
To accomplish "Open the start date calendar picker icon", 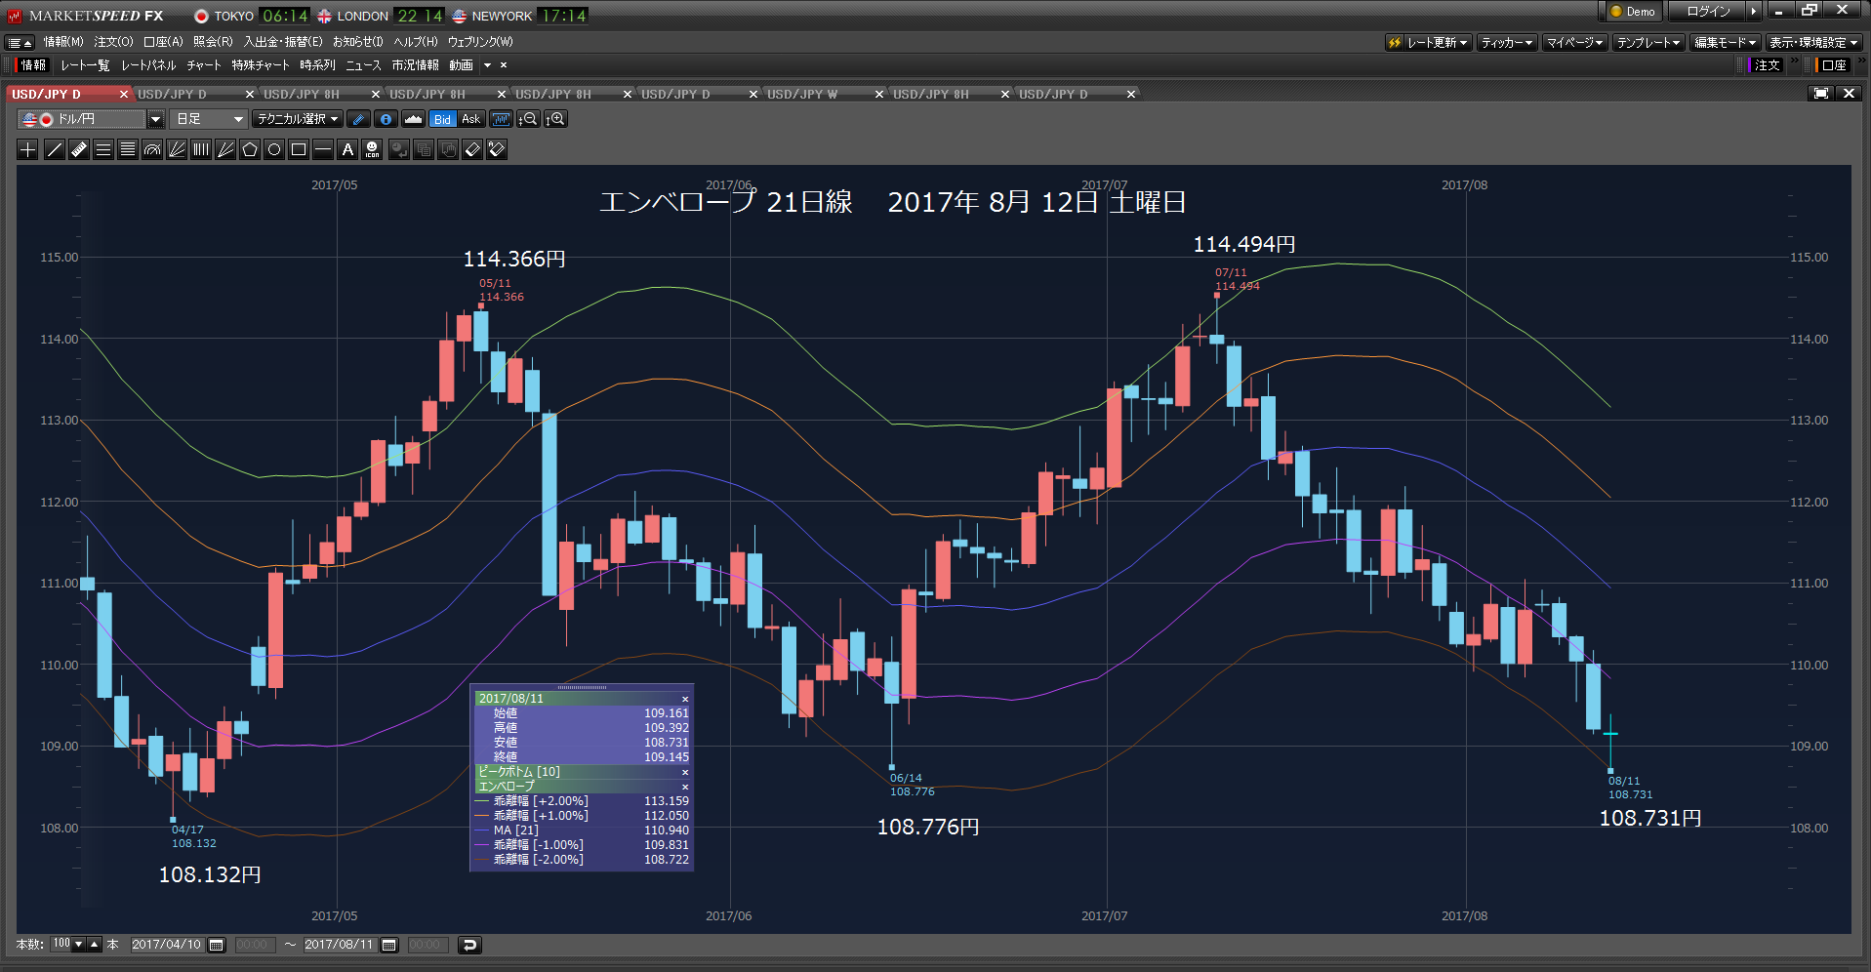I will click(x=217, y=945).
